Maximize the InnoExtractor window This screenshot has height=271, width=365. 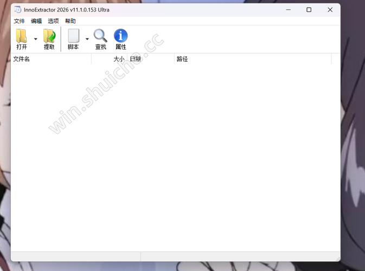pyautogui.click(x=309, y=10)
